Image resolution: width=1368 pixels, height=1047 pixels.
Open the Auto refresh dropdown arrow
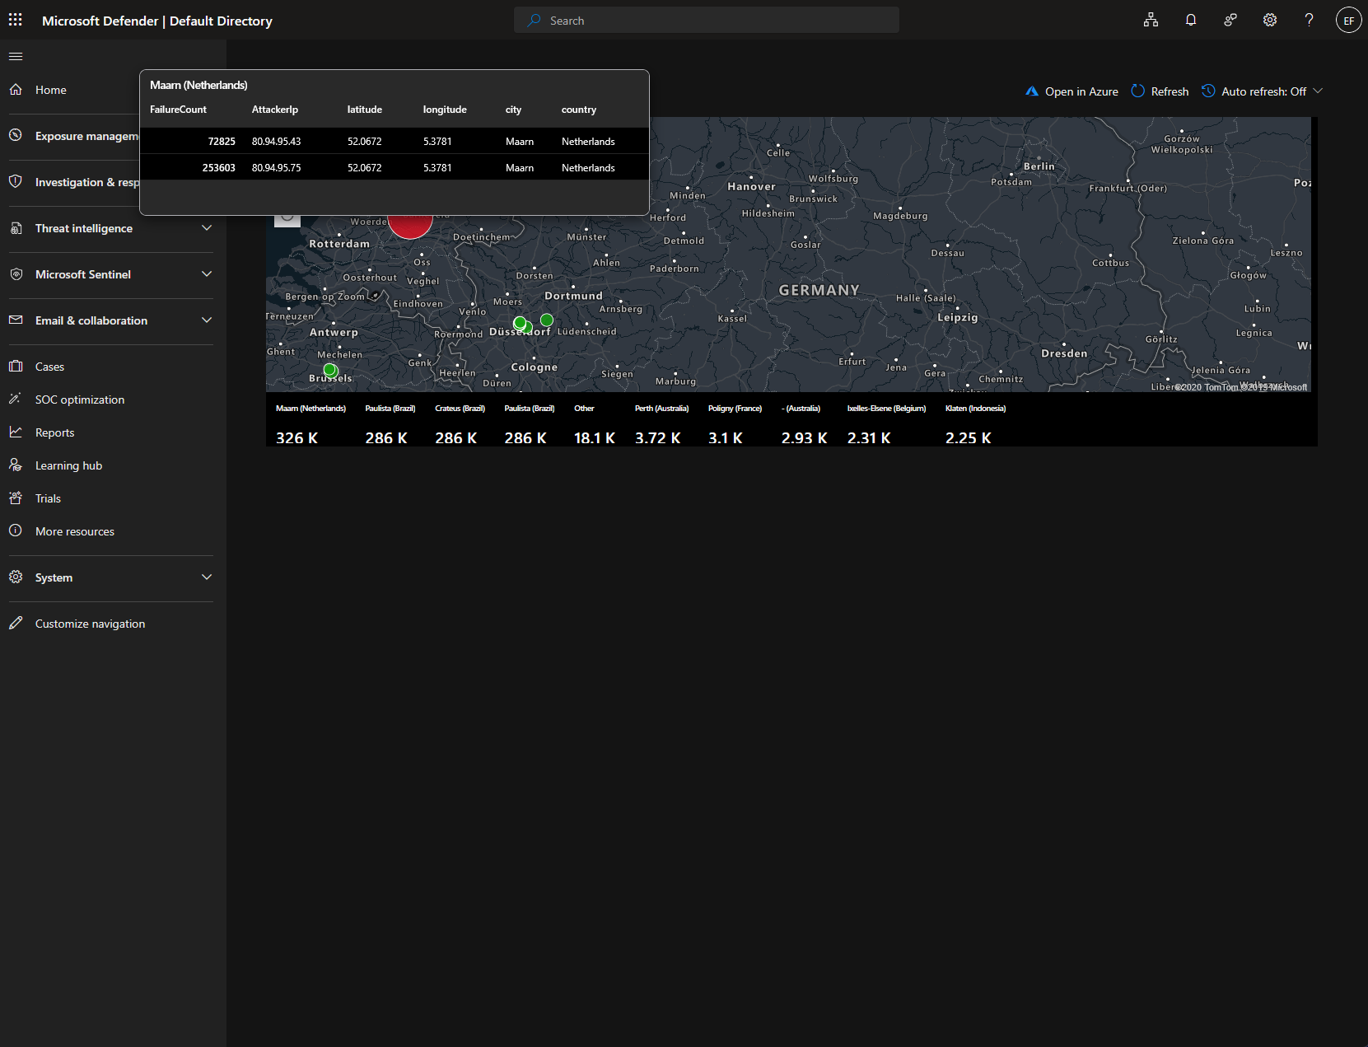pyautogui.click(x=1318, y=91)
